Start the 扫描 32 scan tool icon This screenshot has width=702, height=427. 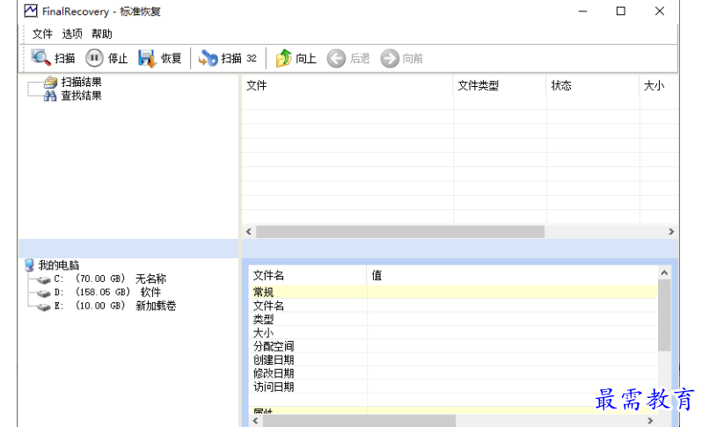click(x=208, y=59)
